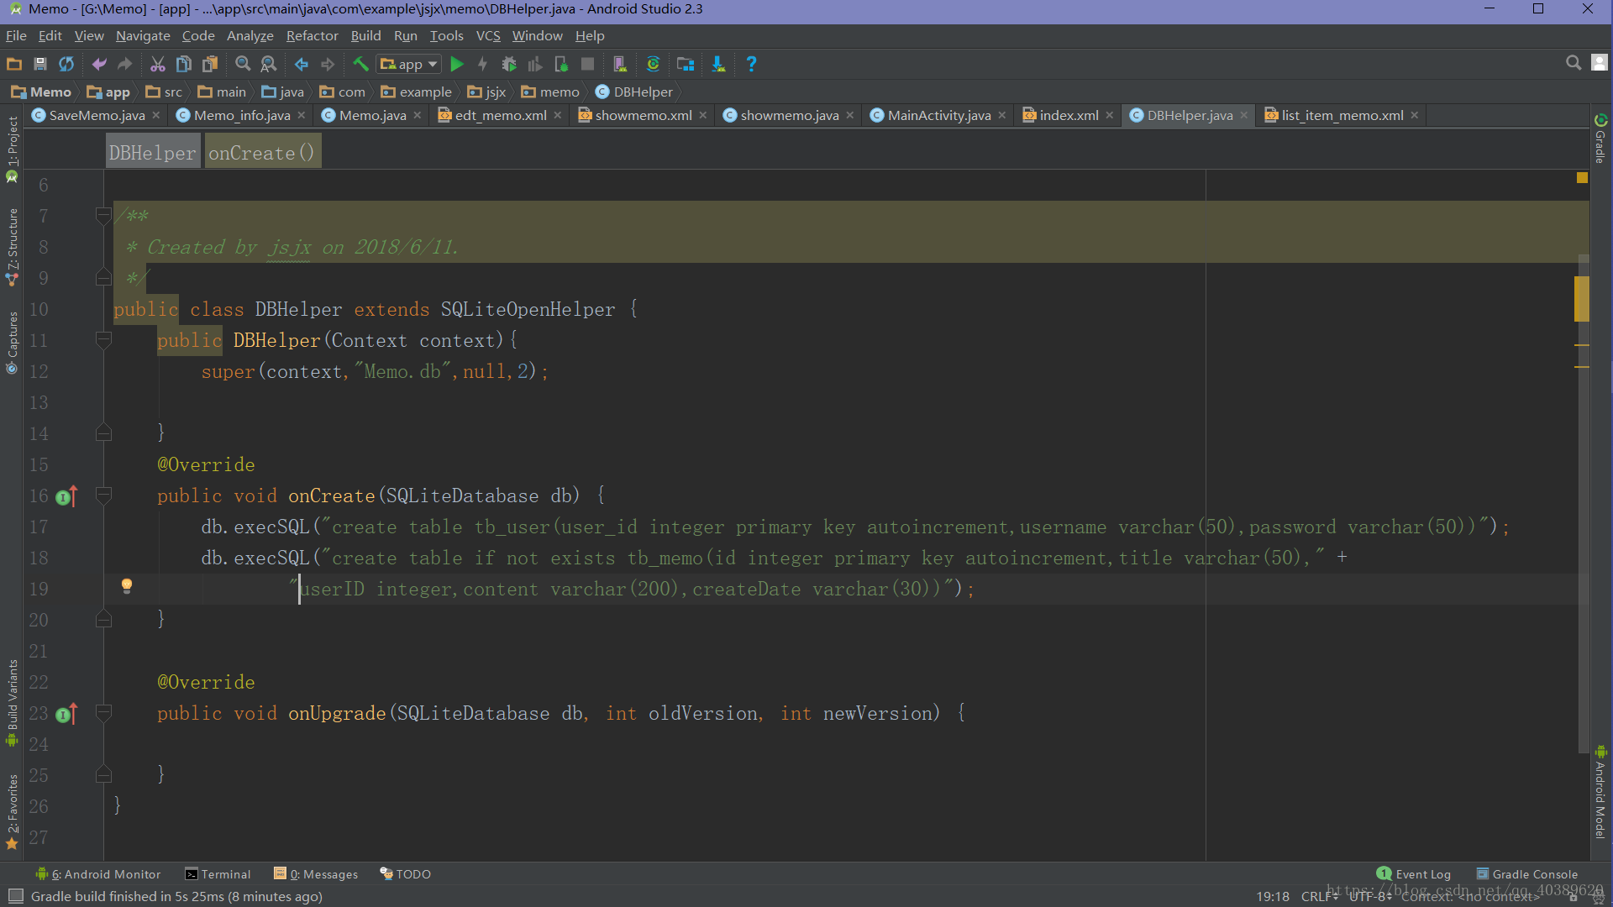Viewport: 1613px width, 907px height.
Task: Switch to the index.xml tab
Action: click(x=1069, y=115)
